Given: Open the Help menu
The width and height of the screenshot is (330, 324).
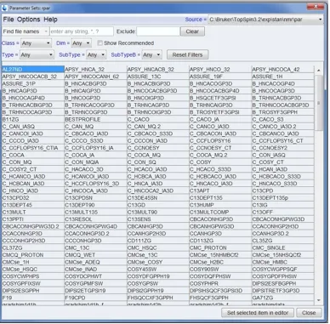Looking at the screenshot, I should click(50, 20).
